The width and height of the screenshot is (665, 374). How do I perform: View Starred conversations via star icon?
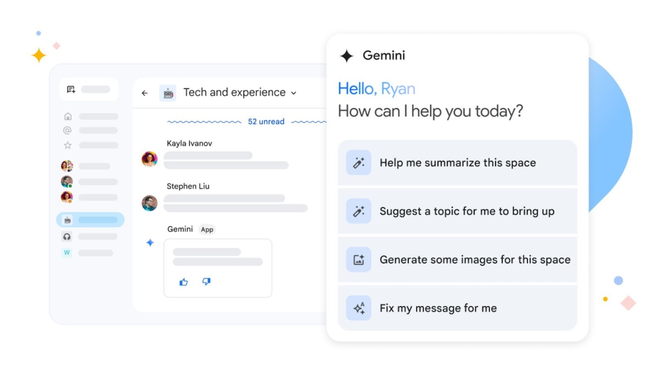tap(67, 145)
